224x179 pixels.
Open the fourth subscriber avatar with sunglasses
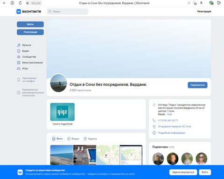pyautogui.click(x=202, y=158)
